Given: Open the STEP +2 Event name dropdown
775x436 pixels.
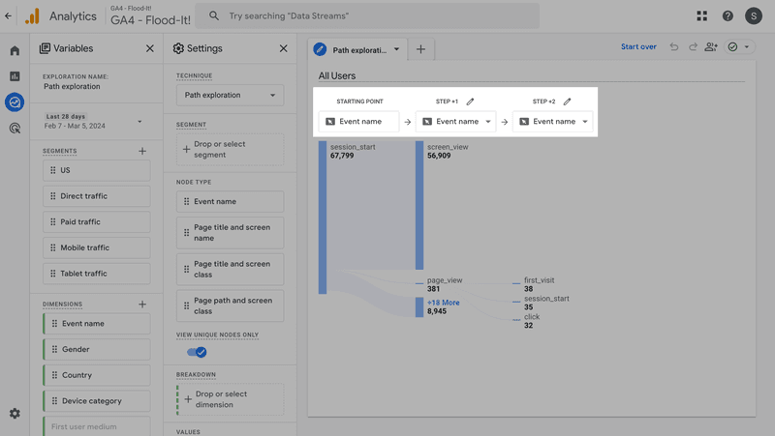Looking at the screenshot, I should tap(552, 122).
